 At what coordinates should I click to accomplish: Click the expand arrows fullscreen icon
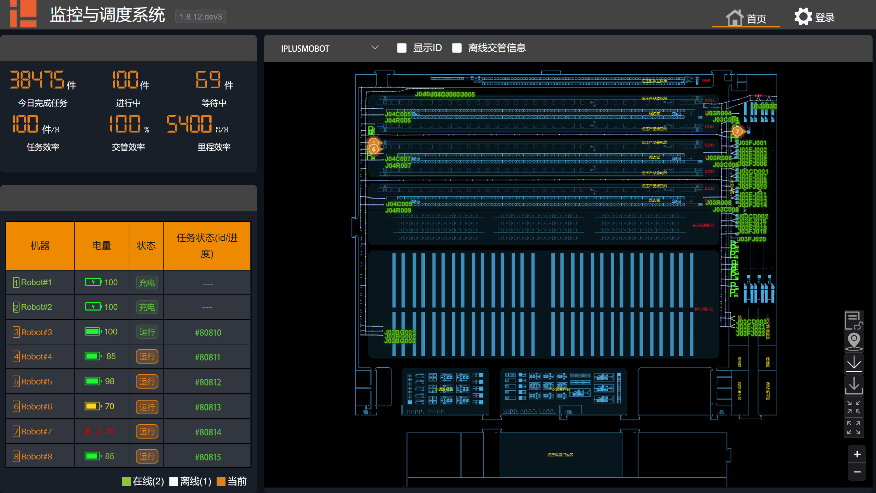pyautogui.click(x=853, y=428)
